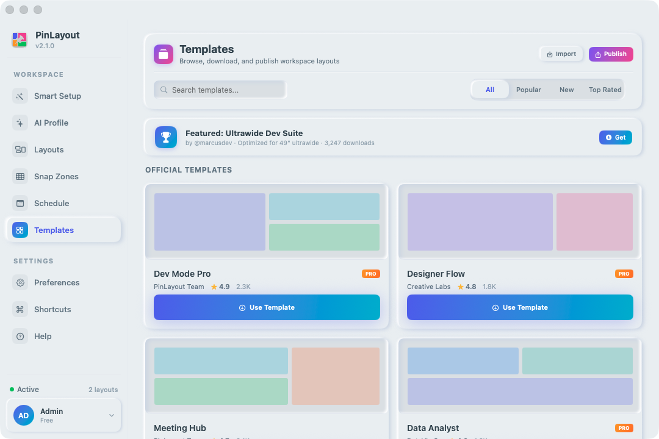The width and height of the screenshot is (659, 439).
Task: Get the featured Ultrawide Dev Suite
Action: tap(615, 137)
